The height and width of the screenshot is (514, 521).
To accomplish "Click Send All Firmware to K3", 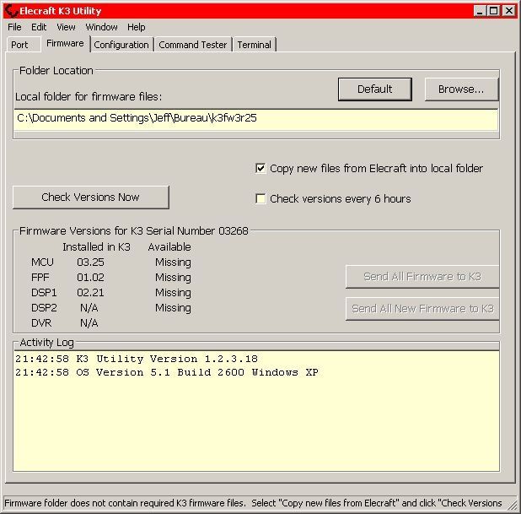I will (x=422, y=277).
